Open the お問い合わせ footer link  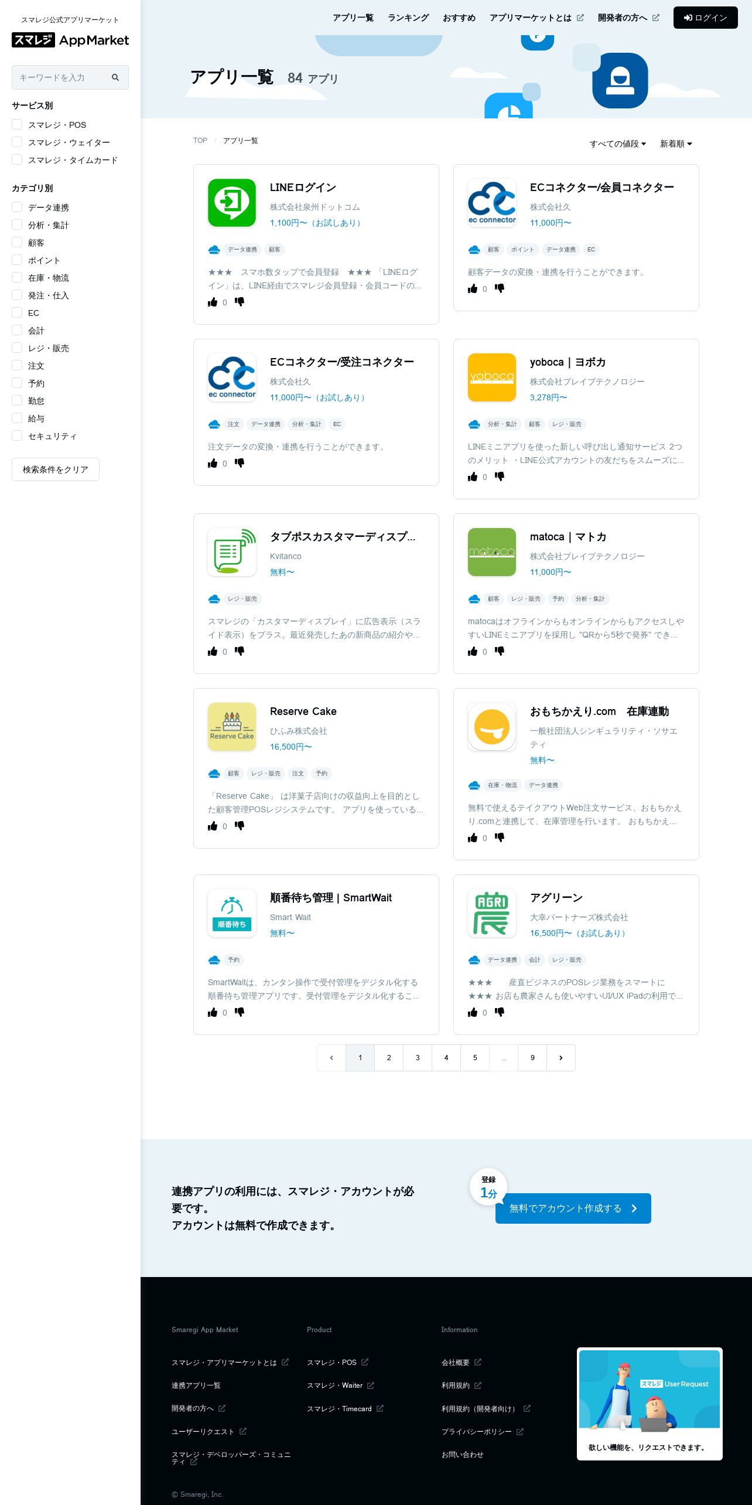click(463, 1455)
